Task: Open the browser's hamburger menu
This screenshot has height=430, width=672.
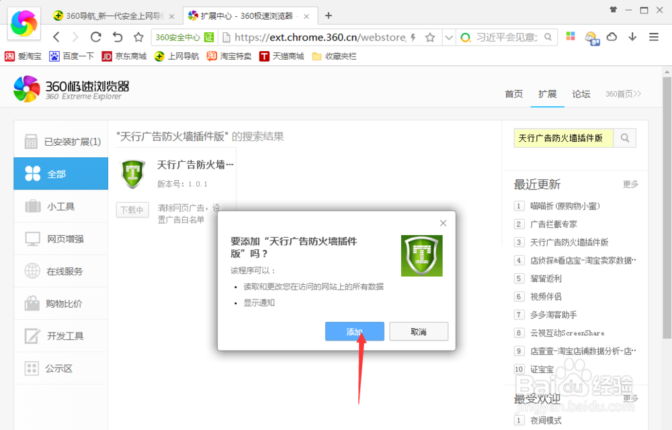Action: pos(654,37)
